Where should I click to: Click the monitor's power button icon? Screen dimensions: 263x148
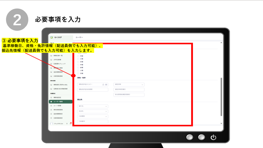pyautogui.click(x=213, y=137)
